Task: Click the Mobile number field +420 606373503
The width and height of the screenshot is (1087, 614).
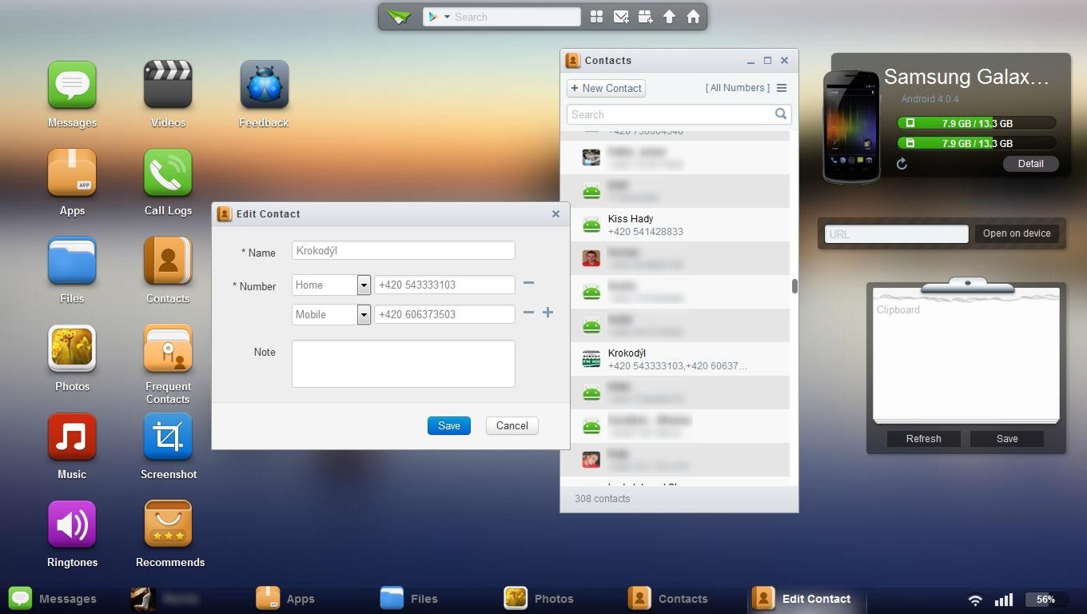Action: (444, 314)
